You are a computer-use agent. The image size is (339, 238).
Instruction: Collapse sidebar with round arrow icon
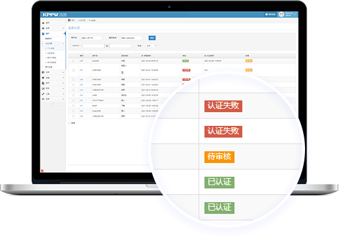53,104
